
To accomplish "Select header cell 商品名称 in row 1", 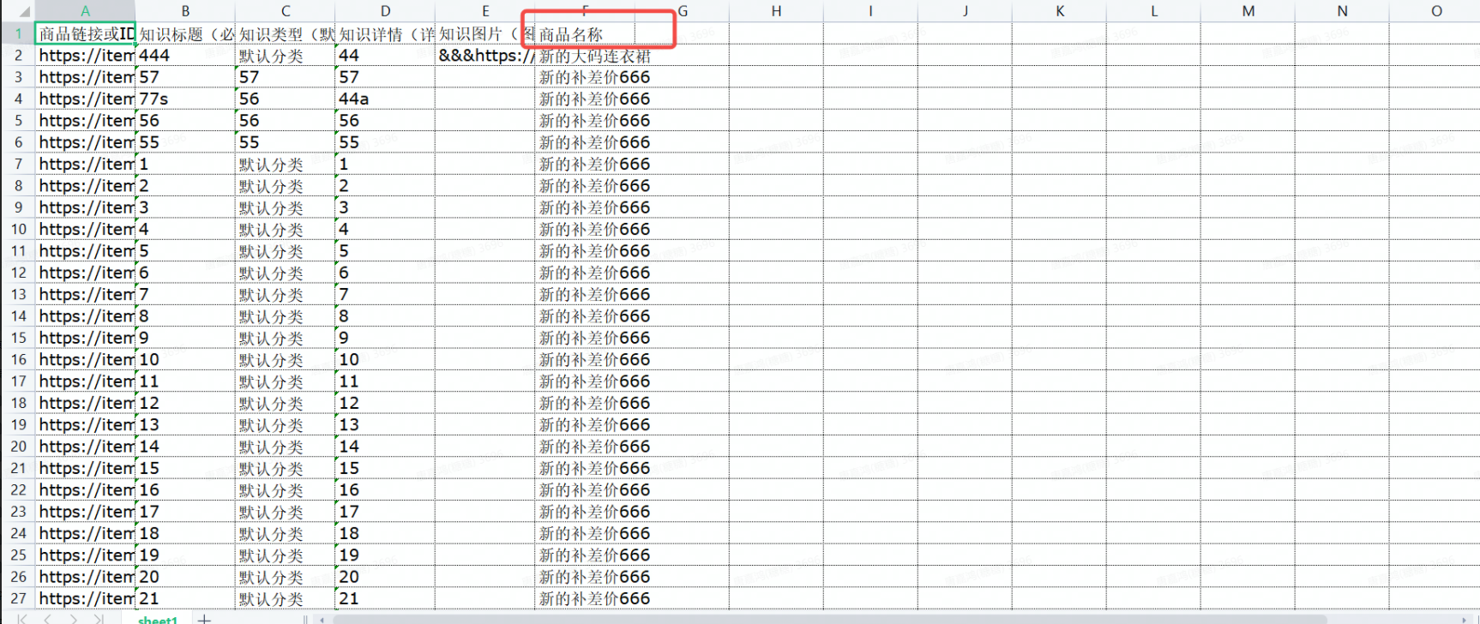I will point(586,33).
